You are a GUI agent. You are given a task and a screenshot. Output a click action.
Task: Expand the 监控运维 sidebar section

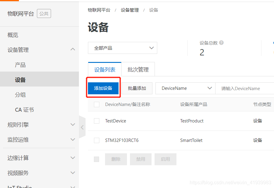click(x=19, y=140)
